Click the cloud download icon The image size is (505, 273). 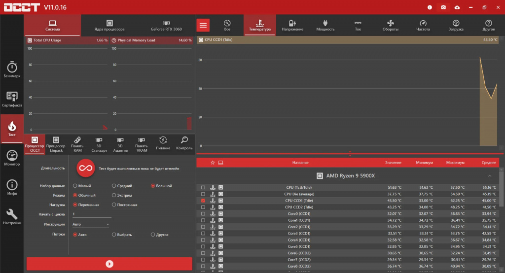pos(457,7)
